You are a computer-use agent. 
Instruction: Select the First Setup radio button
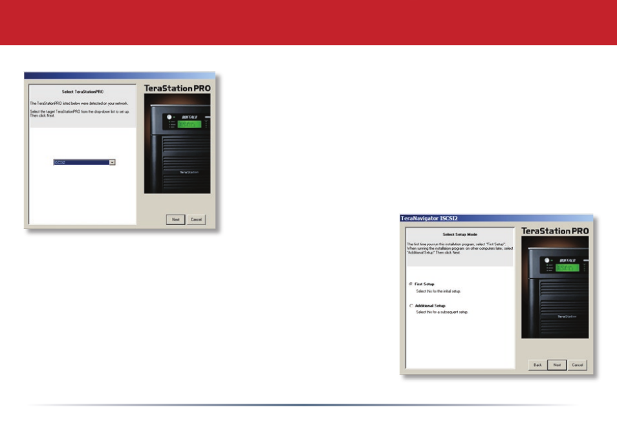point(411,284)
